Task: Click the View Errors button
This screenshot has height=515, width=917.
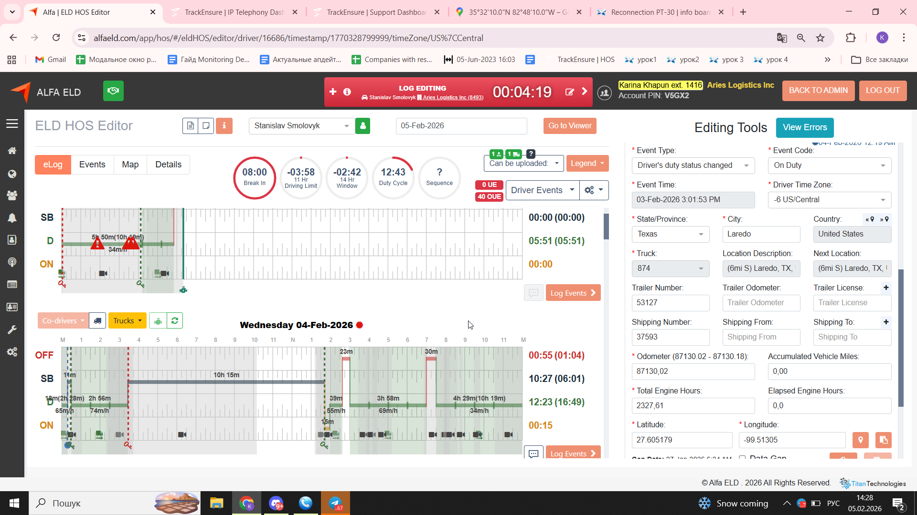Action: [804, 127]
